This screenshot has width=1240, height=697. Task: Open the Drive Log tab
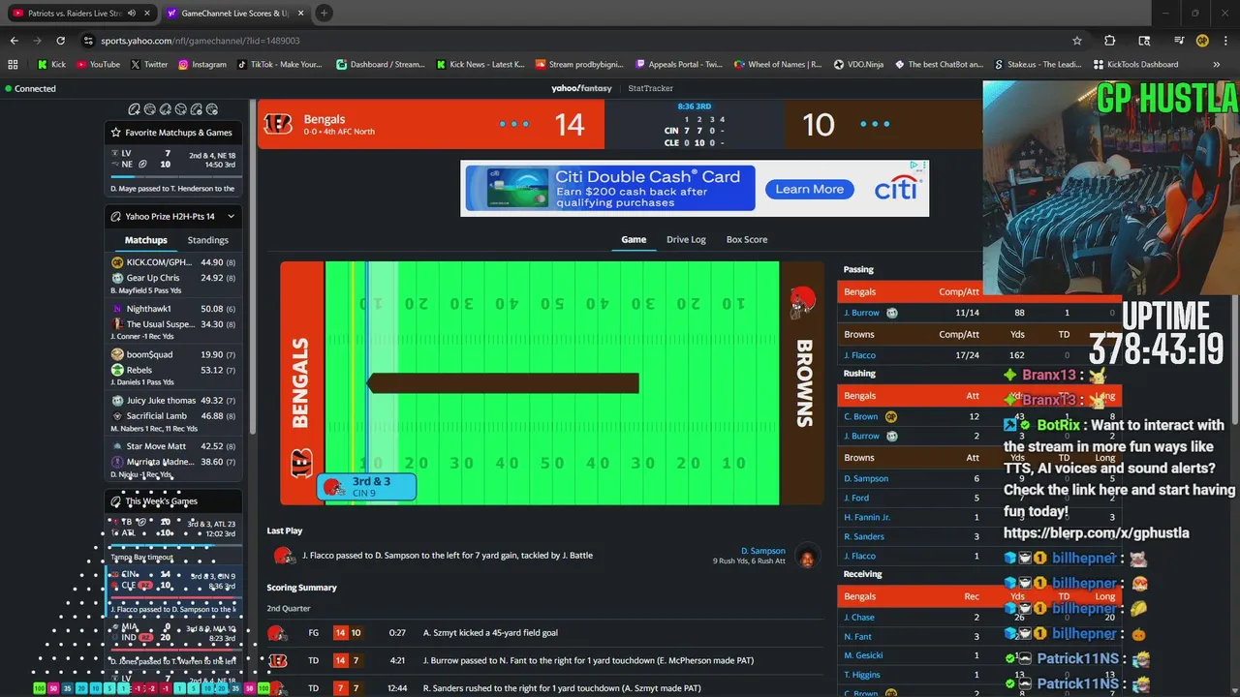(x=686, y=239)
